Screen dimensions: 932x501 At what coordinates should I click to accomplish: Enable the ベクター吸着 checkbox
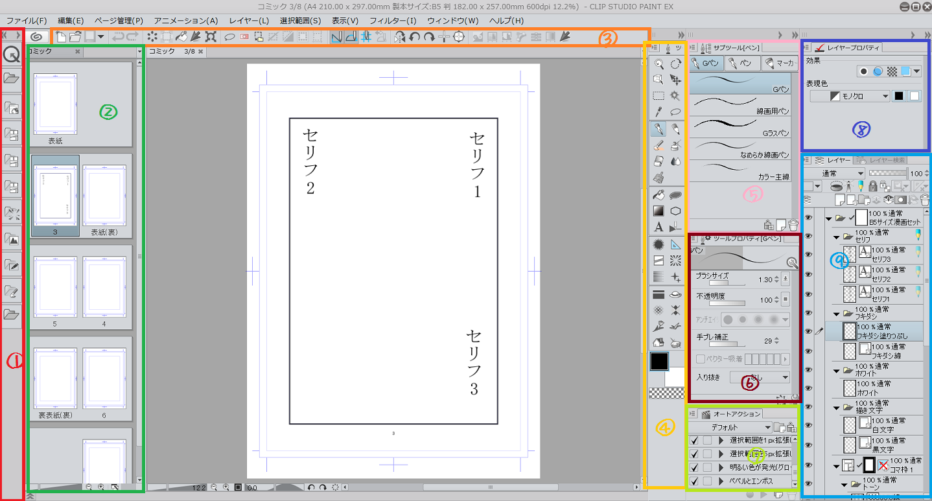[700, 358]
